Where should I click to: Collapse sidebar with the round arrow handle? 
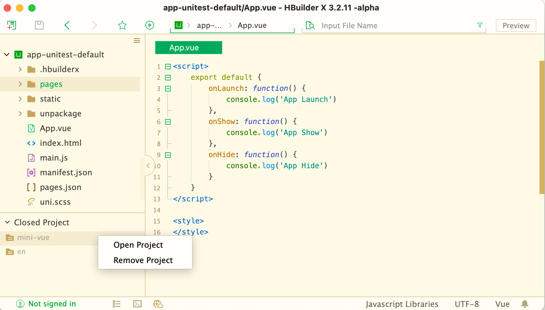(x=149, y=165)
